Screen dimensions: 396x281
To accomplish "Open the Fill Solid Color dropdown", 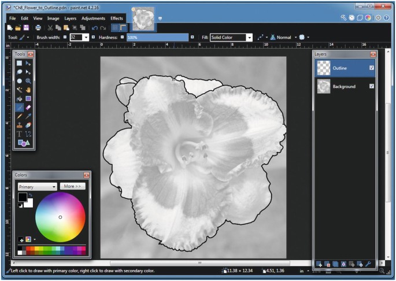I will [x=249, y=37].
